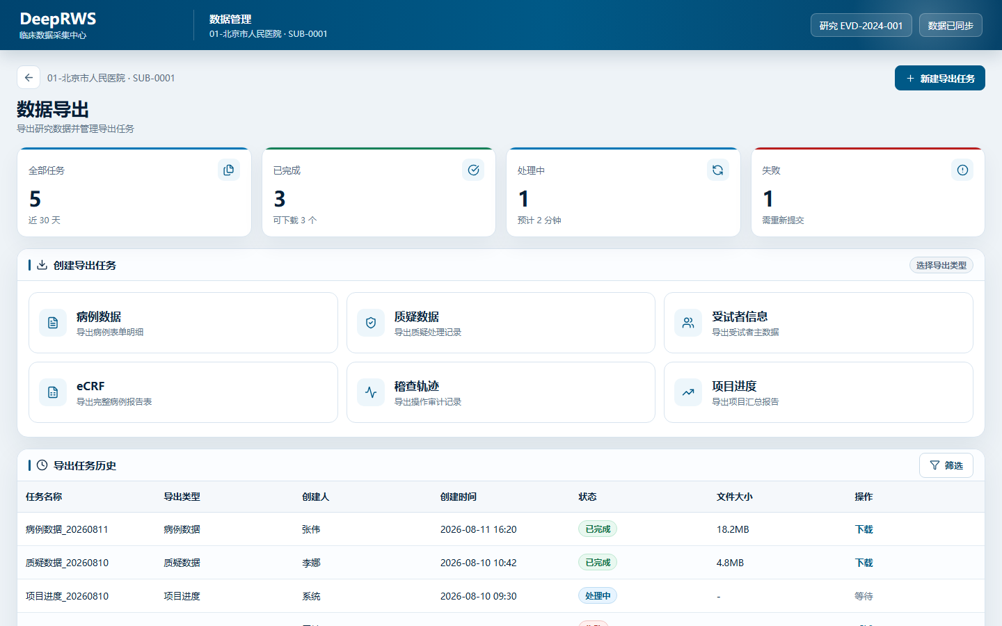
Task: Open the 已完成 statistics card
Action: 379,192
